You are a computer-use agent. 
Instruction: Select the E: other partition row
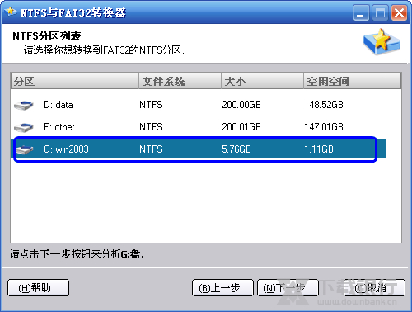pyautogui.click(x=199, y=127)
